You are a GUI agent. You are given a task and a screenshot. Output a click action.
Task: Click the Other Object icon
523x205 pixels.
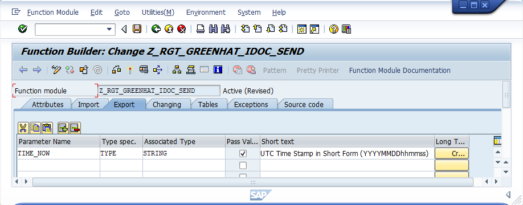tap(84, 70)
